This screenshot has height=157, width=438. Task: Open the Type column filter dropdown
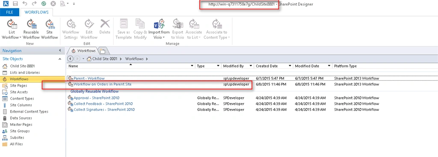coord(218,66)
